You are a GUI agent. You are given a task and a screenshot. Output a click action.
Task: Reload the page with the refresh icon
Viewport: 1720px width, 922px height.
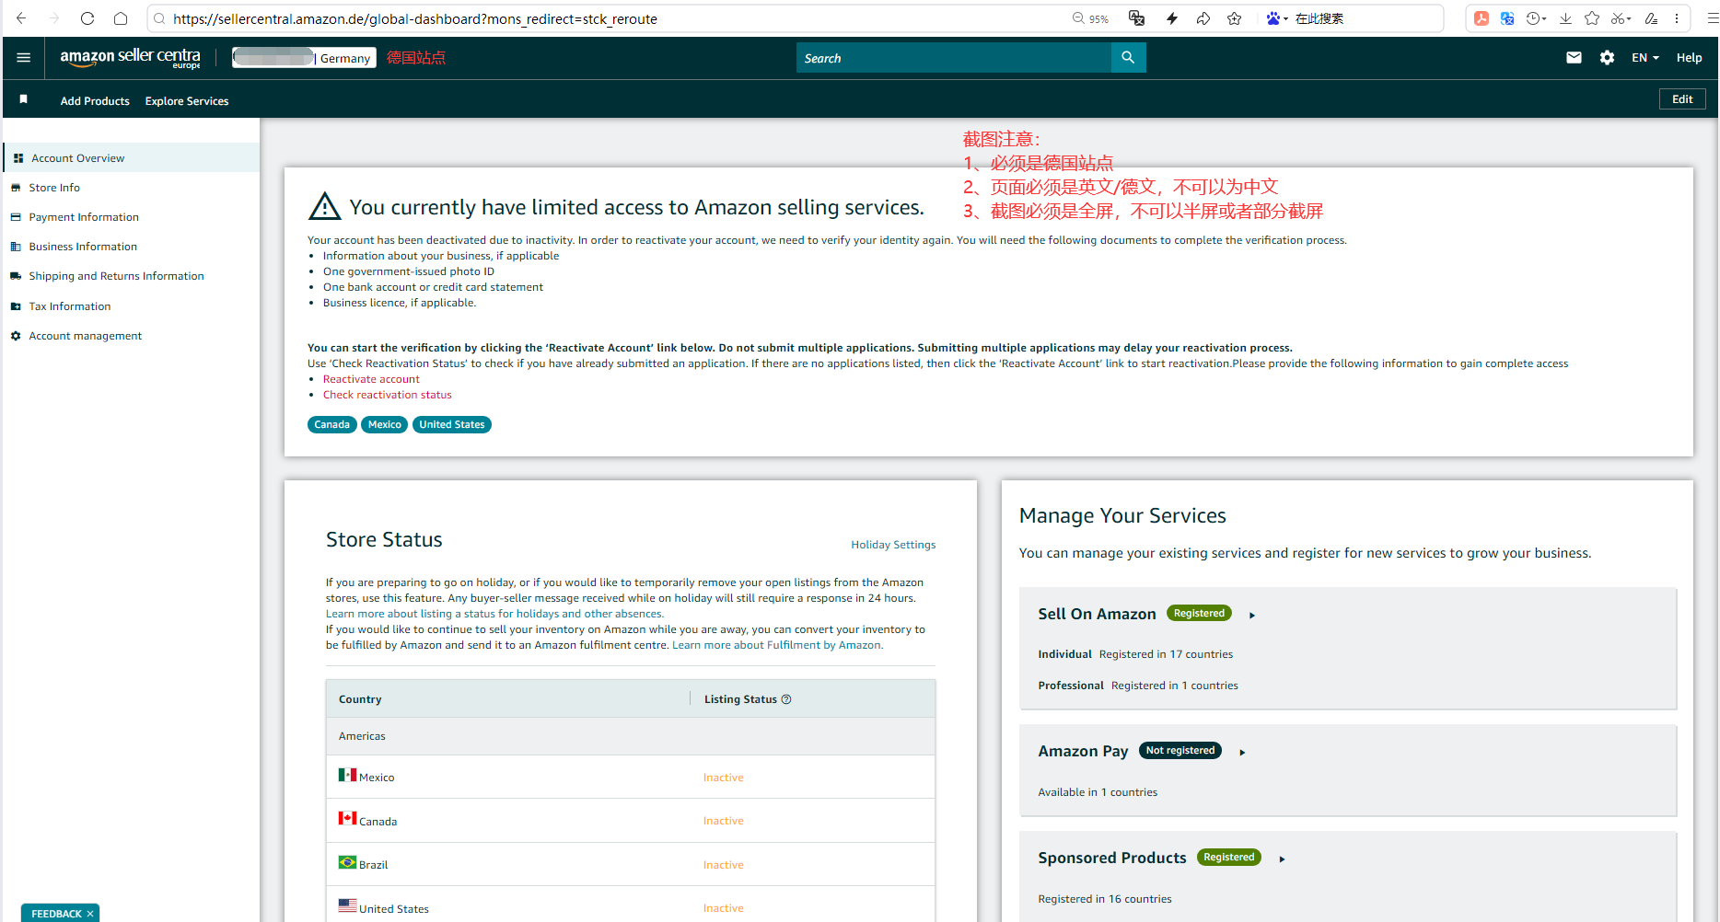click(x=87, y=18)
